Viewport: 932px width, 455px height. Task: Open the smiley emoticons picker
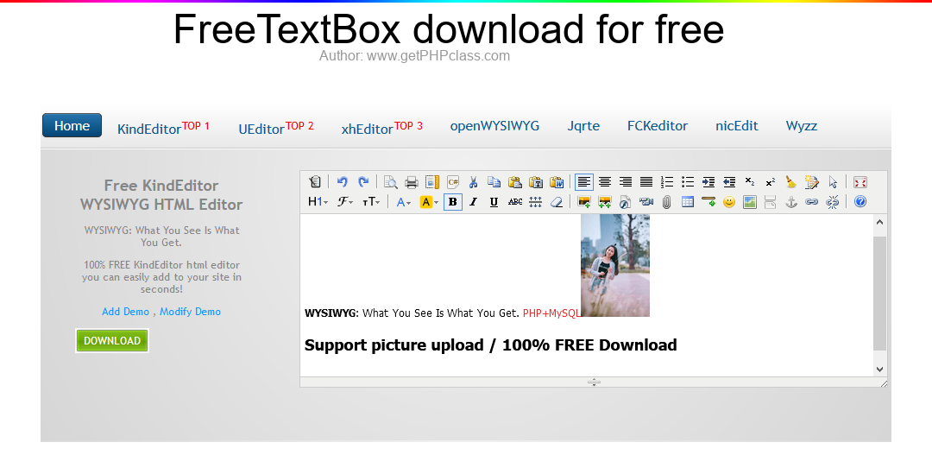(x=729, y=202)
